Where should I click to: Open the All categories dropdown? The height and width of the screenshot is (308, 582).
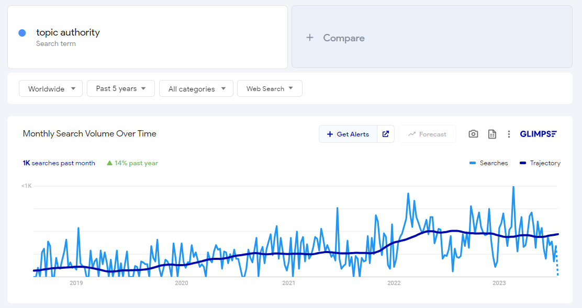coord(196,88)
